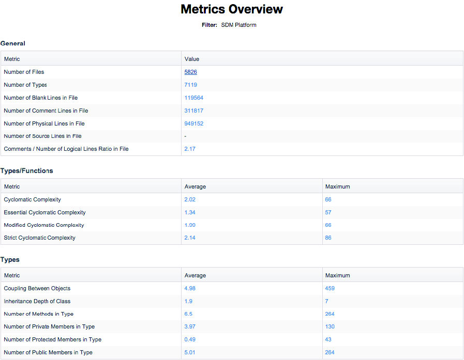Select the 'Number of Public Members in Type' label

(48, 352)
